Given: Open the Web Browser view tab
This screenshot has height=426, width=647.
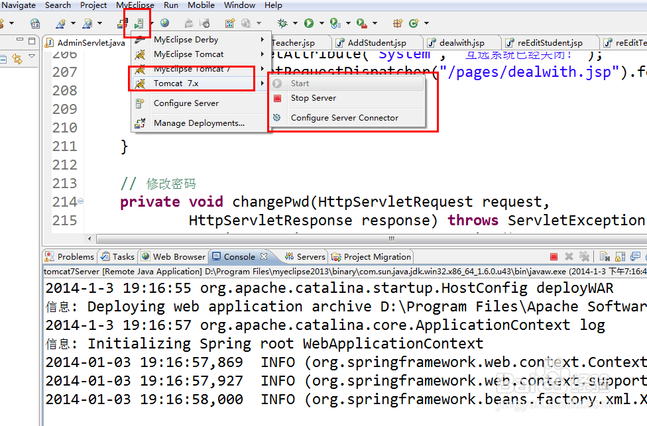Looking at the screenshot, I should click(x=173, y=257).
